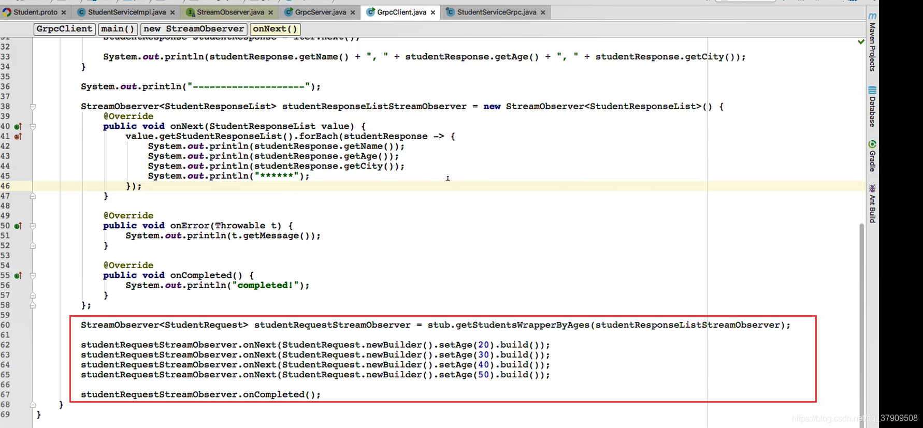Click the GrpcServer.java class icon
The width and height of the screenshot is (923, 428).
(x=289, y=12)
